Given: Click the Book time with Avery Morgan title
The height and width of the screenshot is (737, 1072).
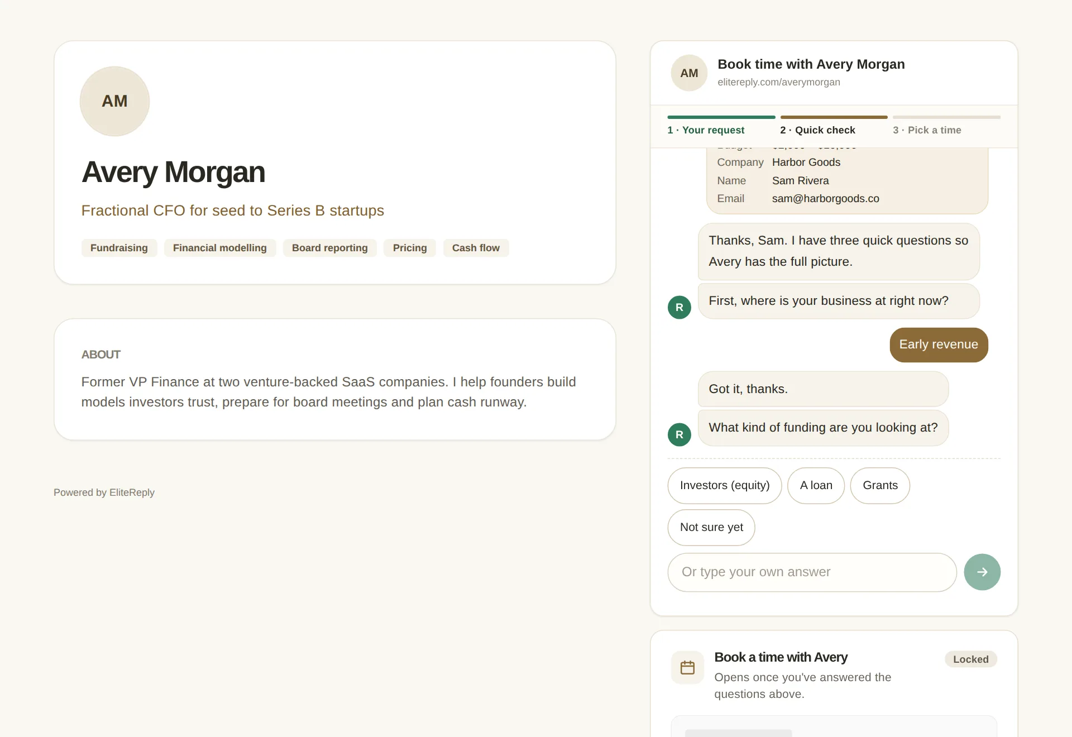Looking at the screenshot, I should tap(811, 64).
